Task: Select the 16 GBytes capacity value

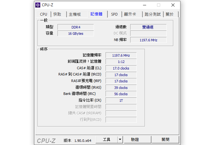Action: [x=76, y=34]
